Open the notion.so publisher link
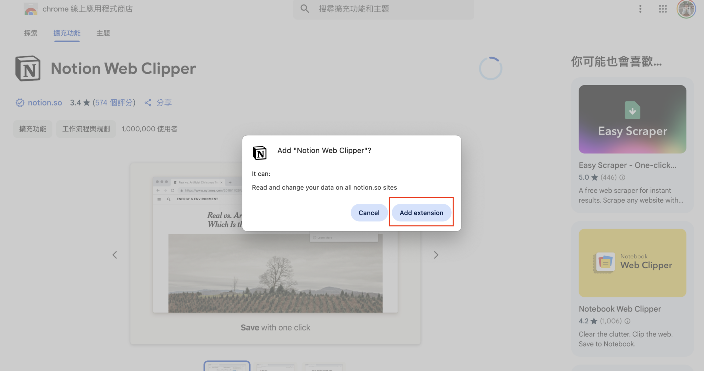This screenshot has height=371, width=704. [x=45, y=102]
